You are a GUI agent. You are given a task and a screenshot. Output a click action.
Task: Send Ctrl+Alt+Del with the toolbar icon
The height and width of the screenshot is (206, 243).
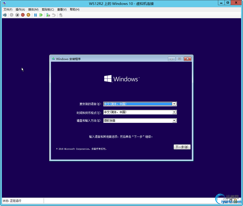[x=5, y=15]
